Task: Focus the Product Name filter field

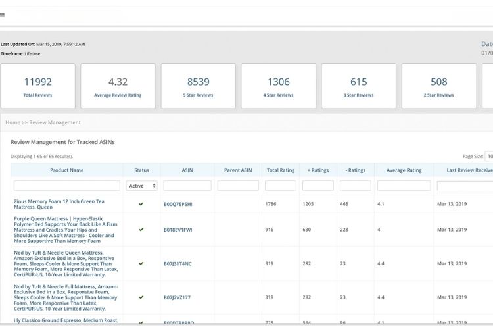Action: (67, 186)
